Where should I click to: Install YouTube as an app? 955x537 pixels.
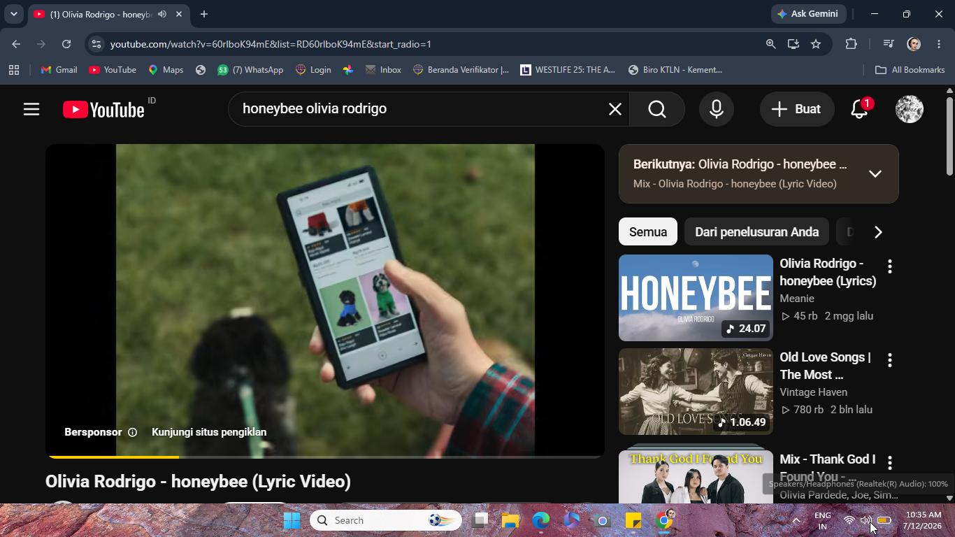[x=793, y=44]
